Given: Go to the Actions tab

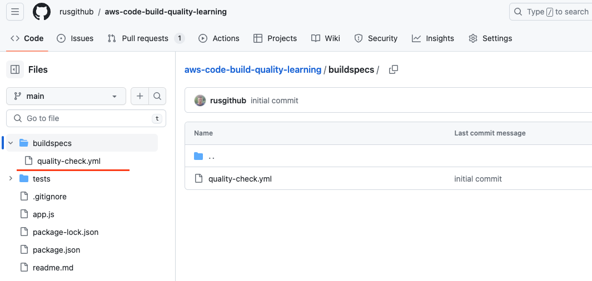Looking at the screenshot, I should (219, 38).
